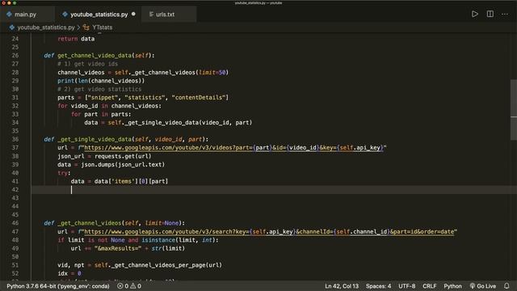This screenshot has height=291, width=517.
Task: Click def get_channel_video_data function name
Action: click(x=95, y=56)
